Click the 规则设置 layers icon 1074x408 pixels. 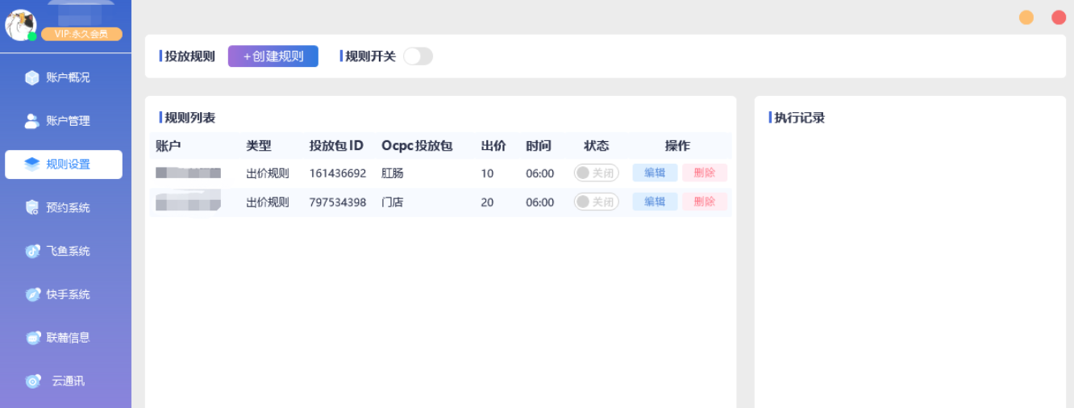(x=32, y=164)
